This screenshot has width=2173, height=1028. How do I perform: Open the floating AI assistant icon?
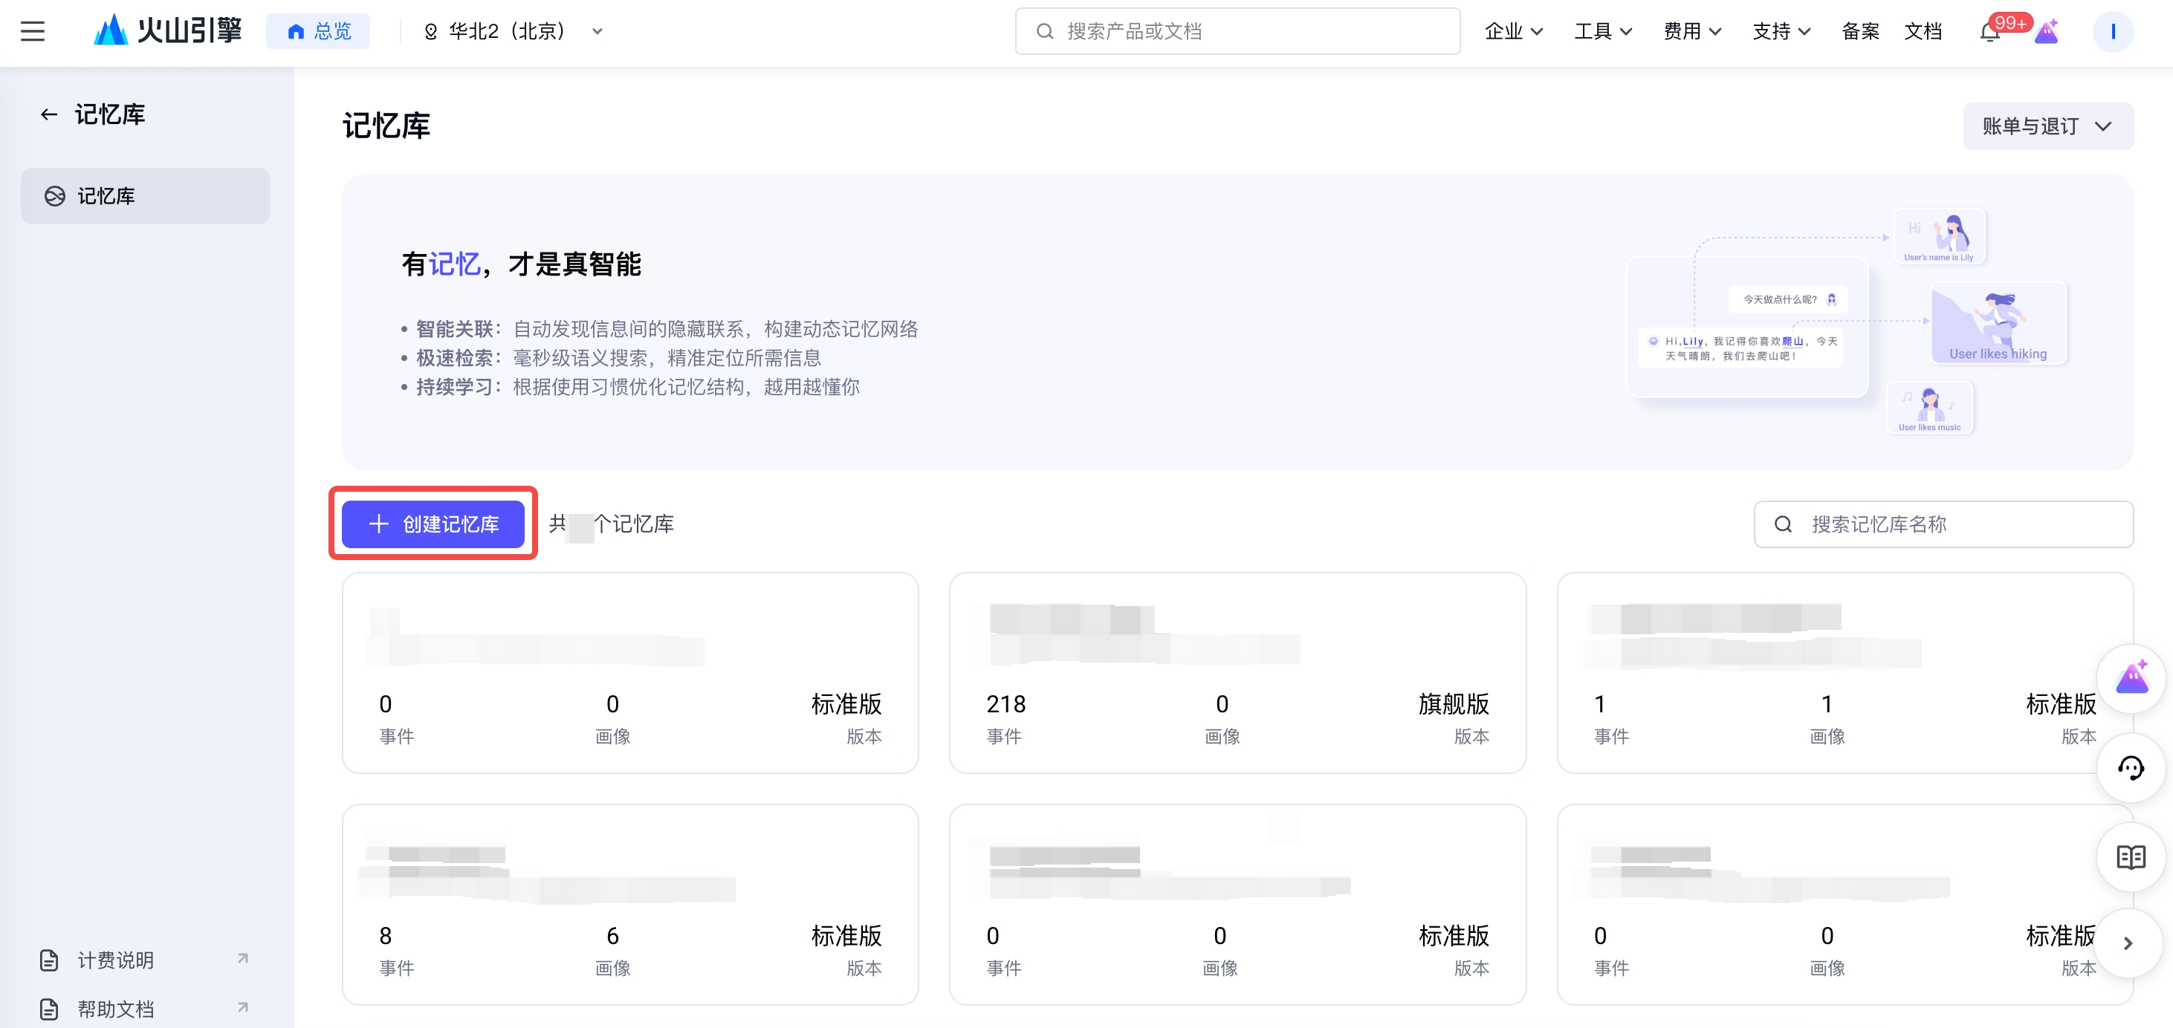pyautogui.click(x=2131, y=678)
